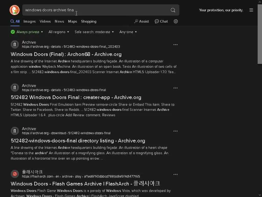
Task: Open 512482 Windows Doors Final : creater-app link
Action: coord(76,97)
